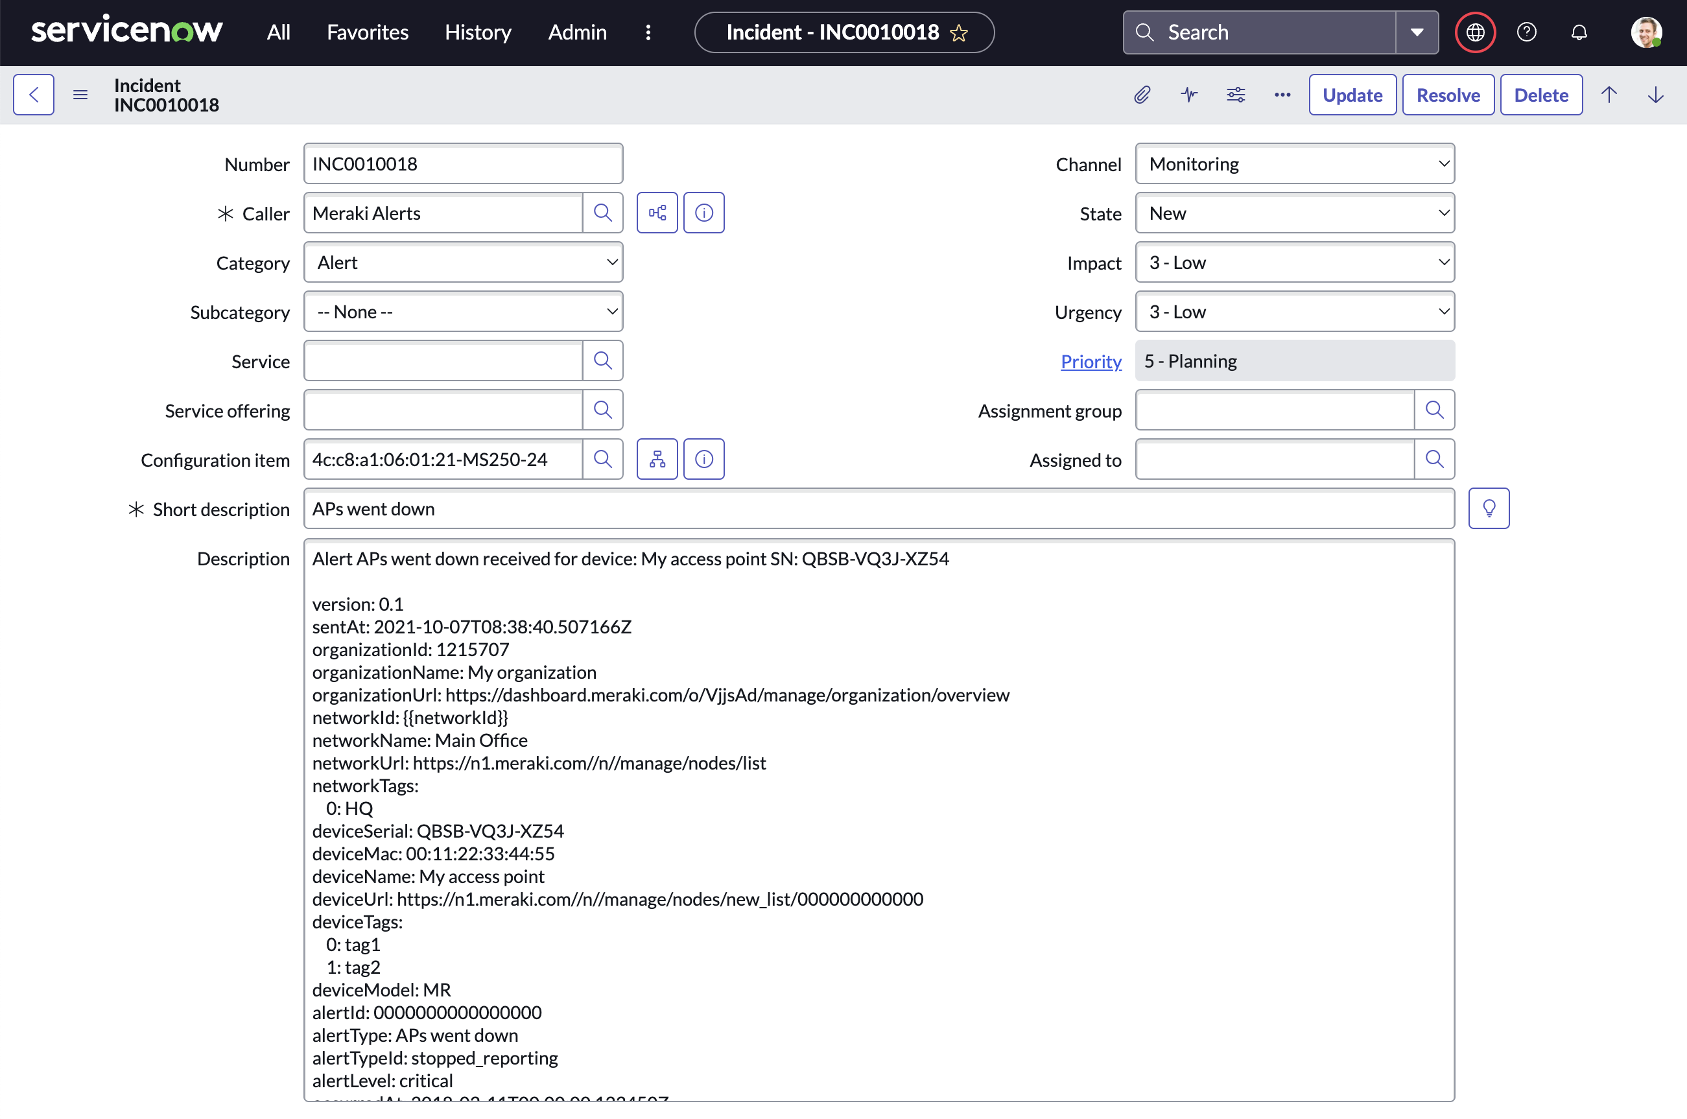Resolve the incident
Viewport: 1687px width, 1119px height.
coord(1447,94)
